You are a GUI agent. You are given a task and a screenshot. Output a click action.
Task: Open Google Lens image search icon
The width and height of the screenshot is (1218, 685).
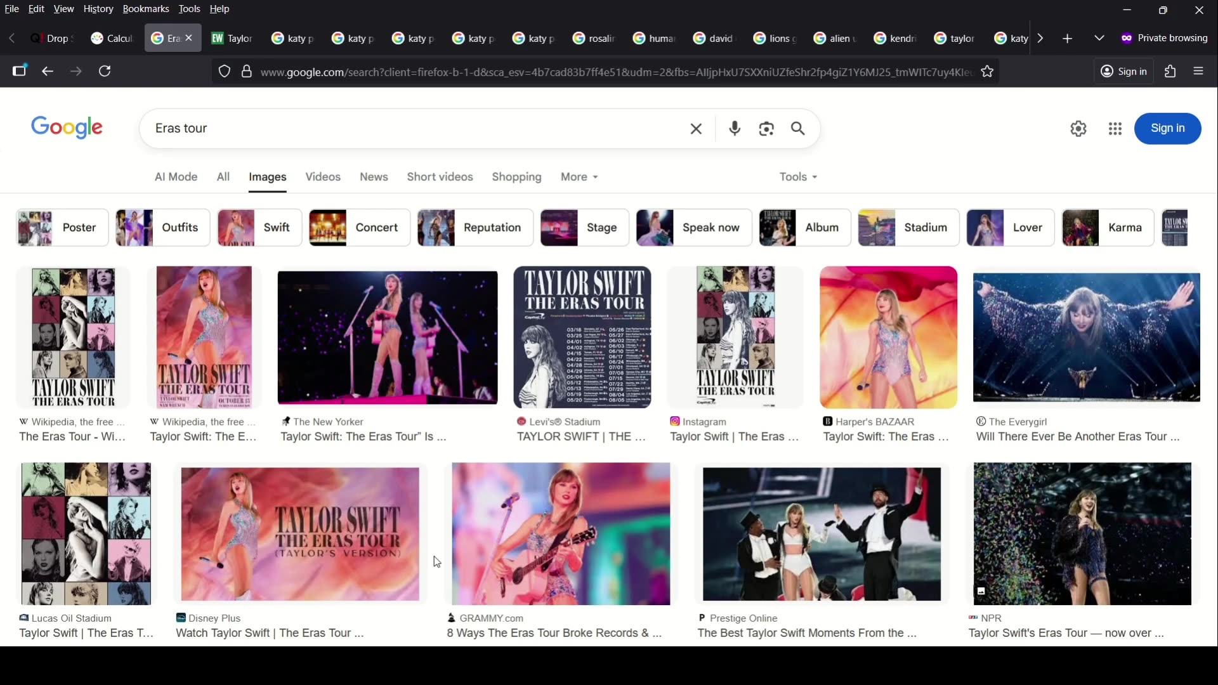(x=766, y=129)
